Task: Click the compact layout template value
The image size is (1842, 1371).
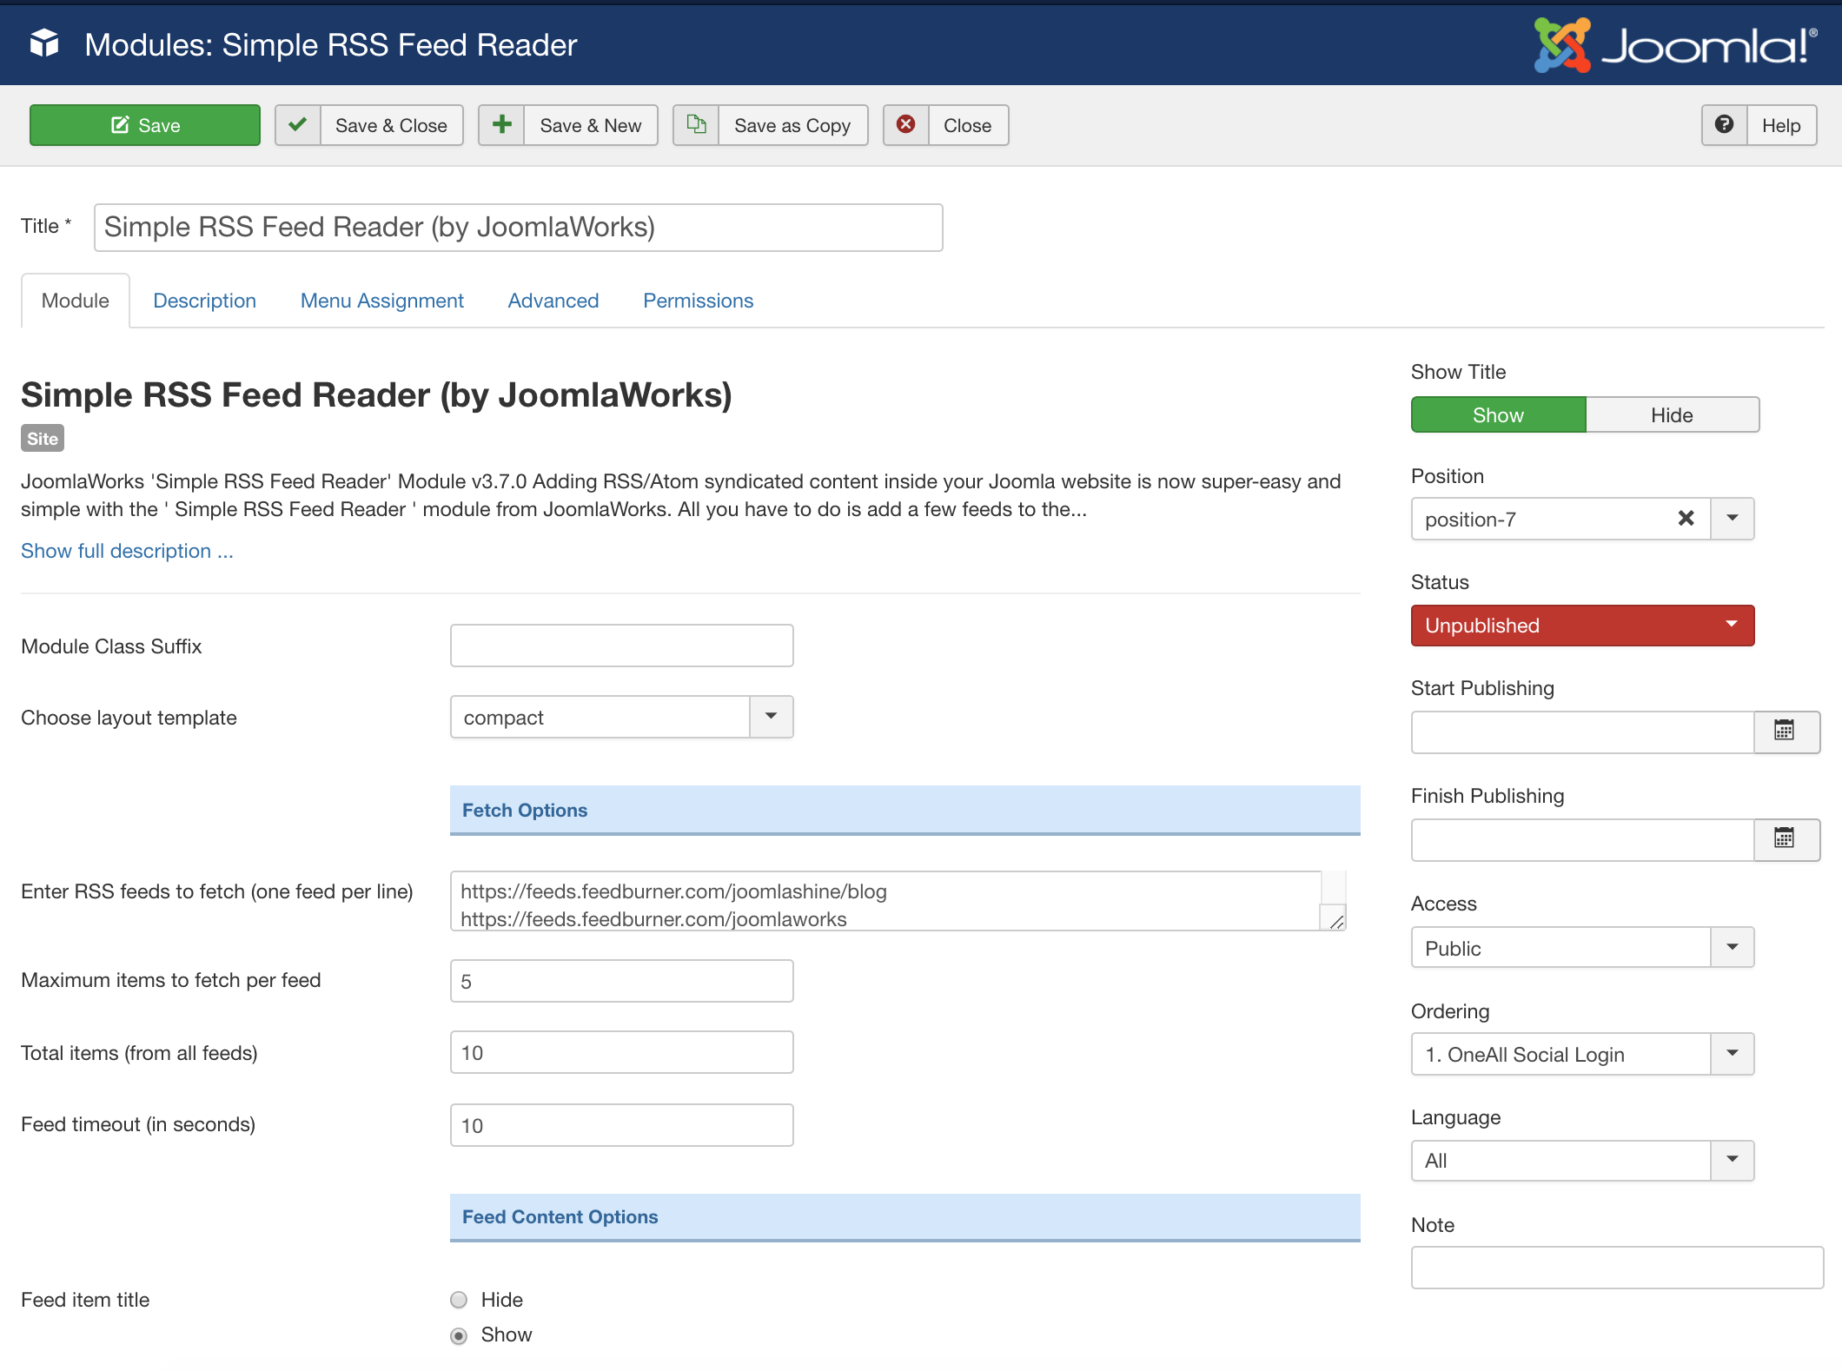Action: pos(600,717)
